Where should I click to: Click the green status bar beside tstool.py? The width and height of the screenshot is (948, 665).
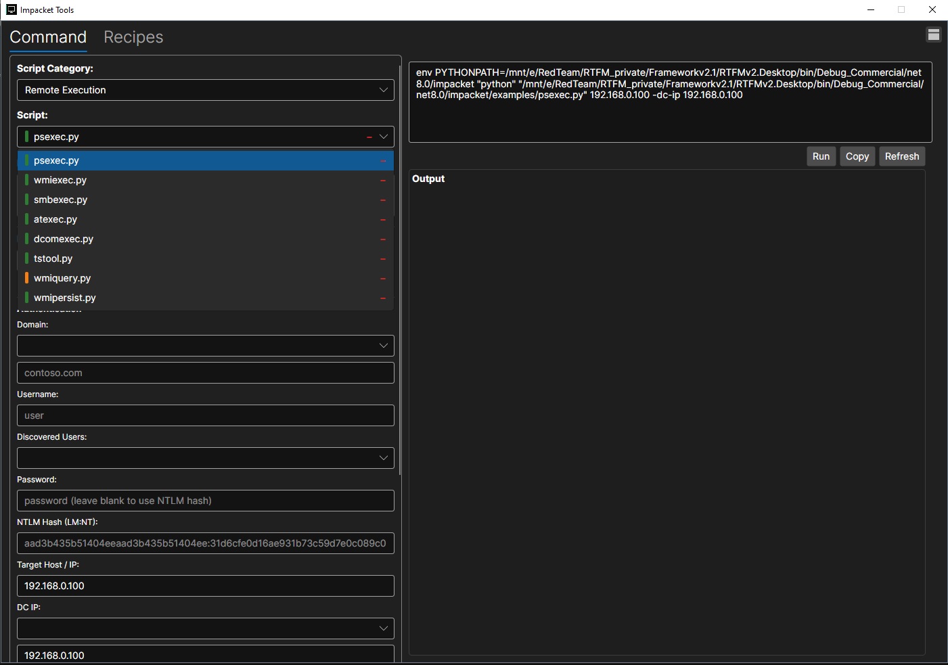pos(26,258)
